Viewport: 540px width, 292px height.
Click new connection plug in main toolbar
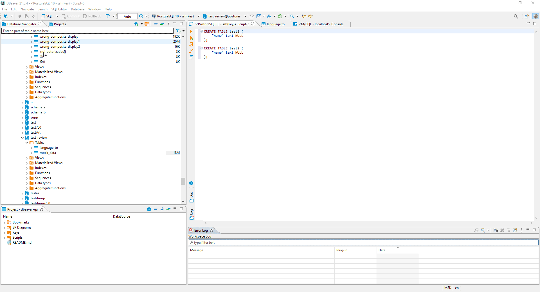(x=6, y=16)
